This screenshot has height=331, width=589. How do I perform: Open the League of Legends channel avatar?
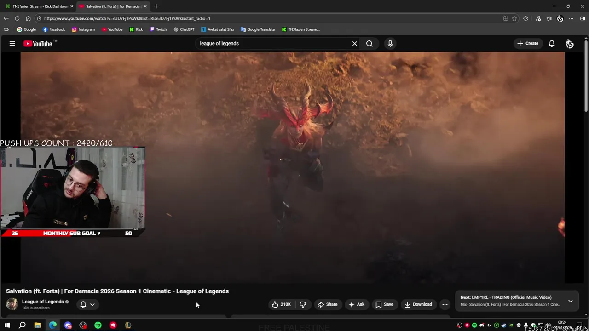pos(12,304)
